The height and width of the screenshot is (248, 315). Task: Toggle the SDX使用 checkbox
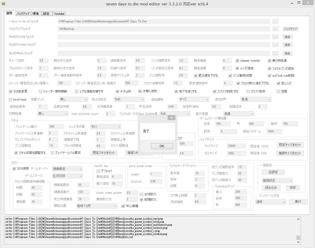coord(14,169)
